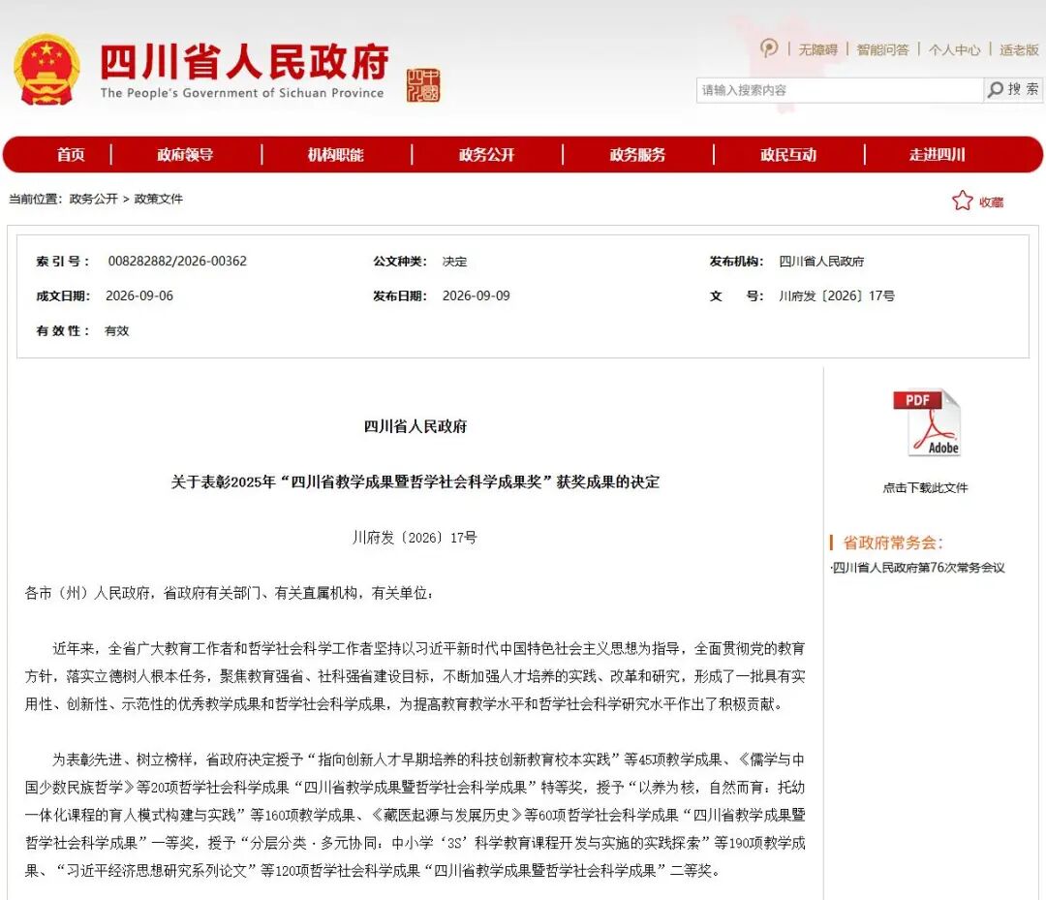Click 政策文件 in breadcrumb

[158, 199]
